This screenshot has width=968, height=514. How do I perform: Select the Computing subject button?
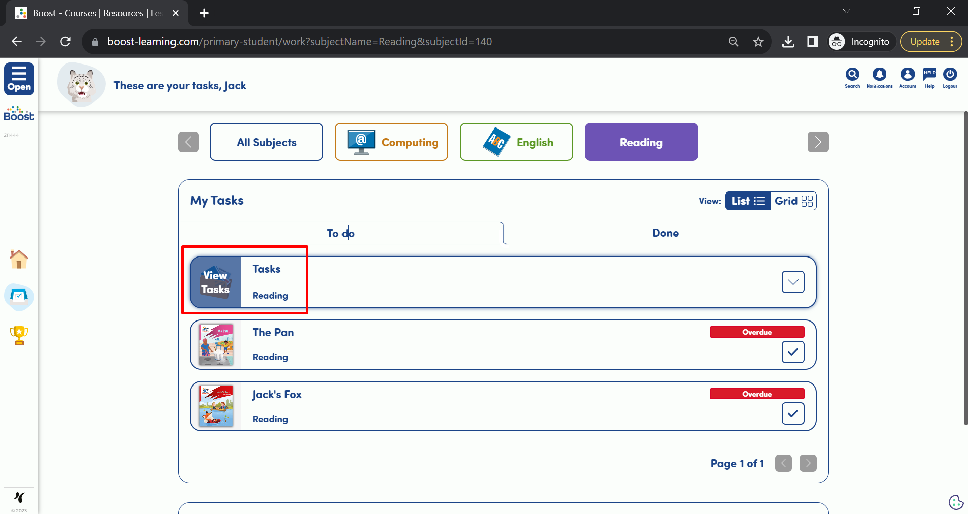click(x=391, y=142)
